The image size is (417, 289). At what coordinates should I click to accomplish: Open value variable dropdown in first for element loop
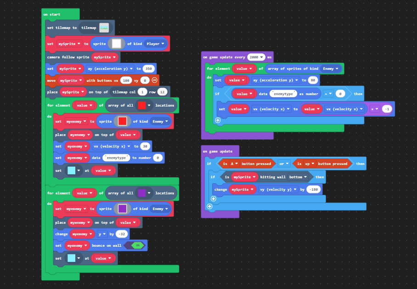pyautogui.click(x=85, y=105)
